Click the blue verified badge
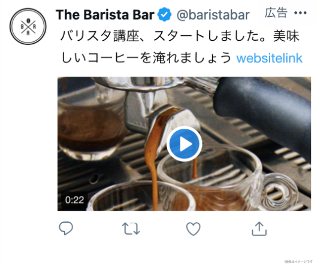 [165, 14]
